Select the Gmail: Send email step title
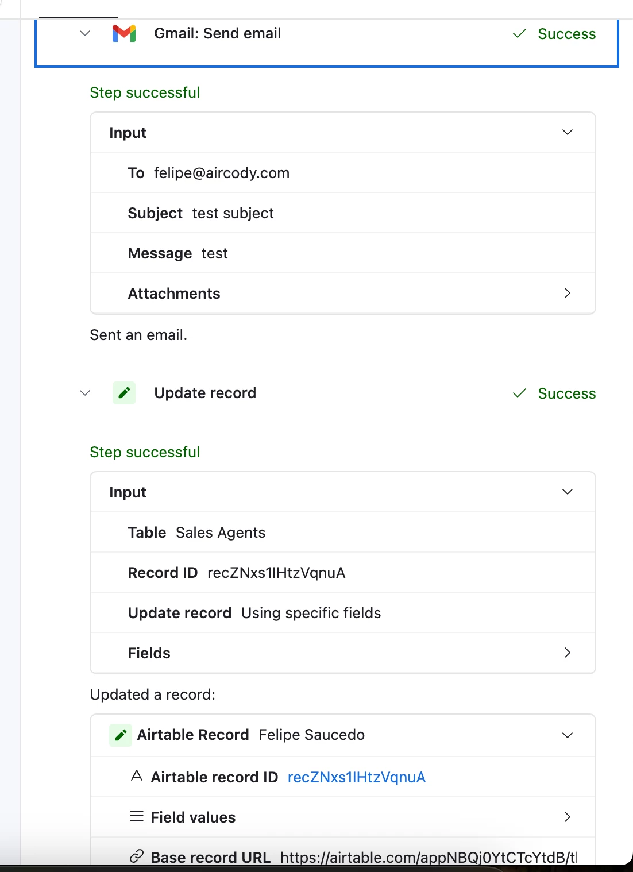Viewport: 633px width, 872px height. 218,33
